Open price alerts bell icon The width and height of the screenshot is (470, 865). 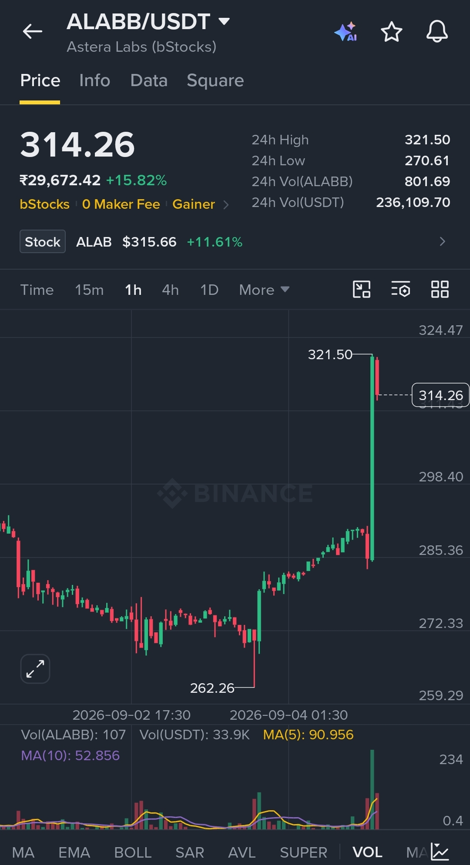[x=437, y=31]
